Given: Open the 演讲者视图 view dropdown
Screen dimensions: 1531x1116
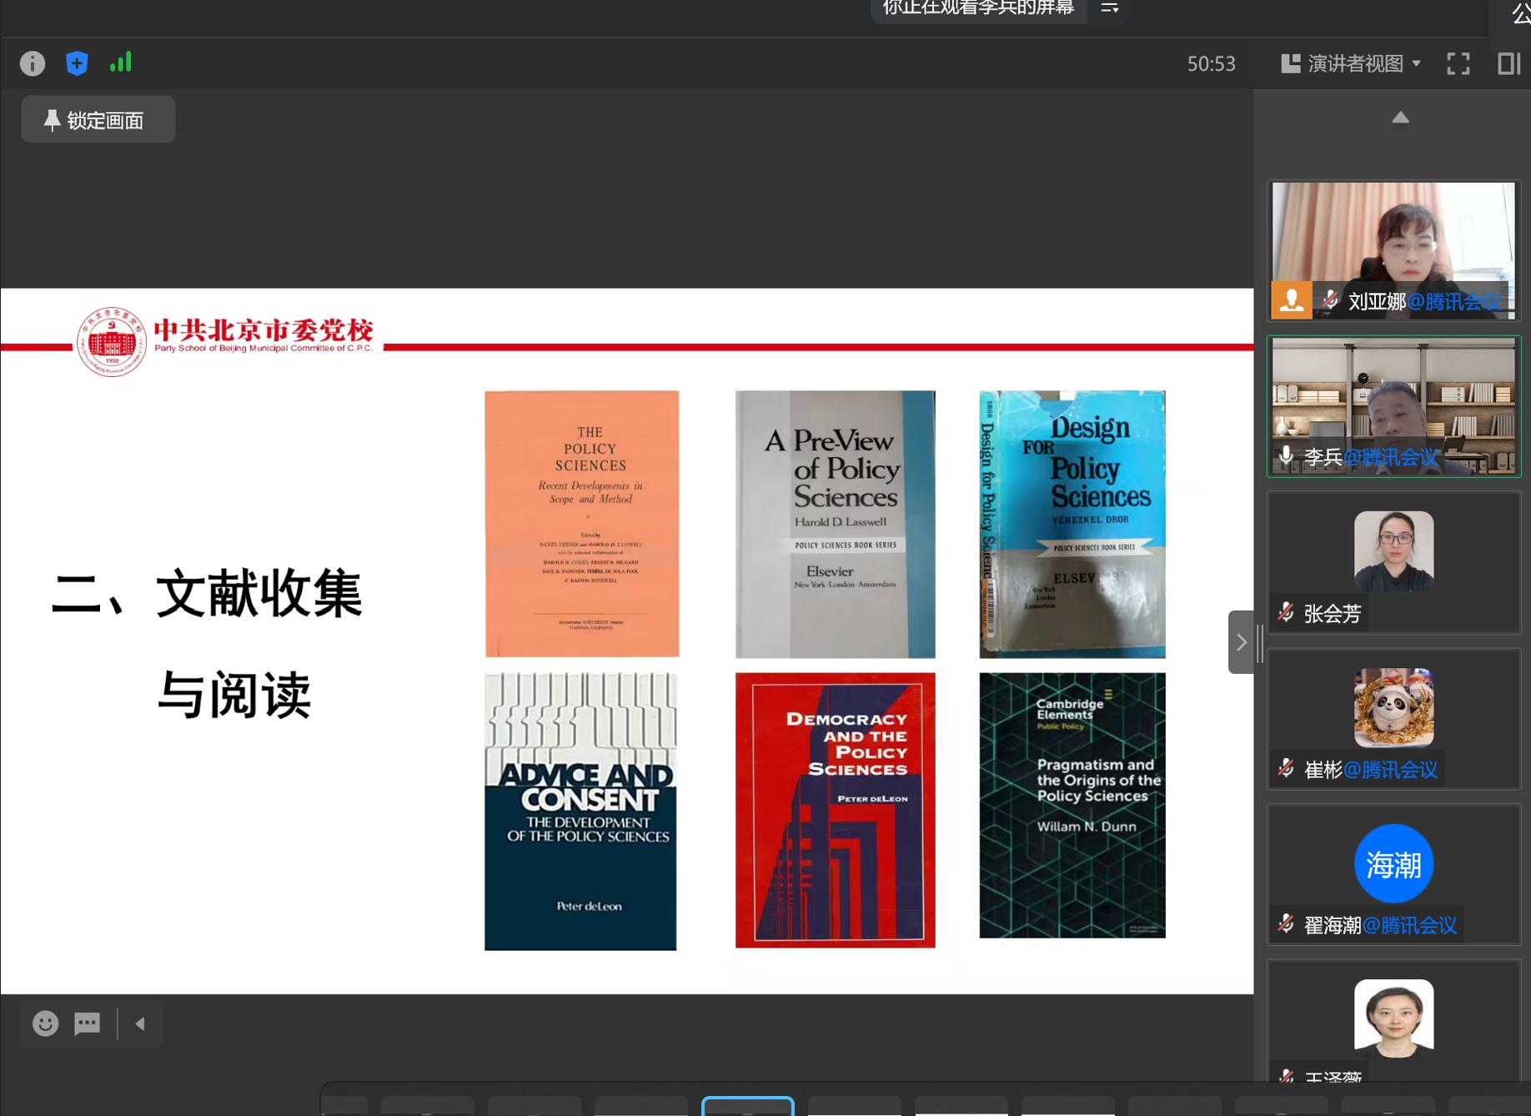Looking at the screenshot, I should pos(1351,63).
